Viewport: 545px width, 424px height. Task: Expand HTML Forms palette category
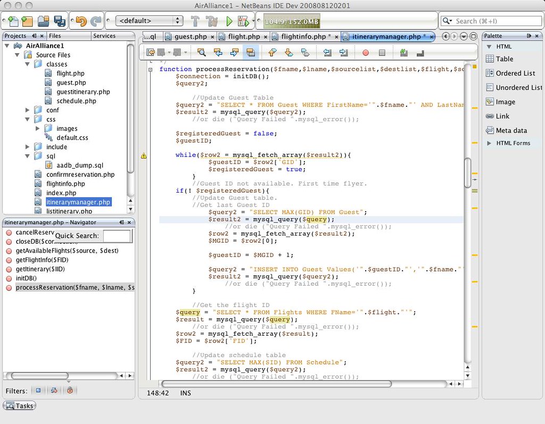[x=489, y=143]
